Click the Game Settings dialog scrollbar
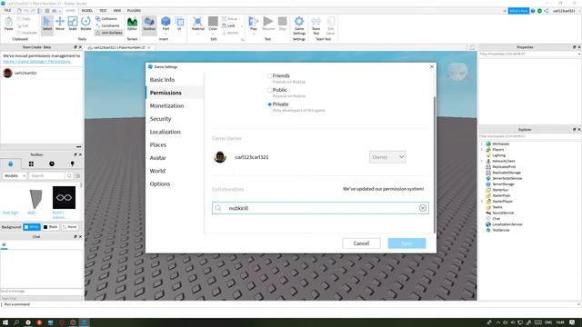This screenshot has width=582, height=327. click(435, 164)
